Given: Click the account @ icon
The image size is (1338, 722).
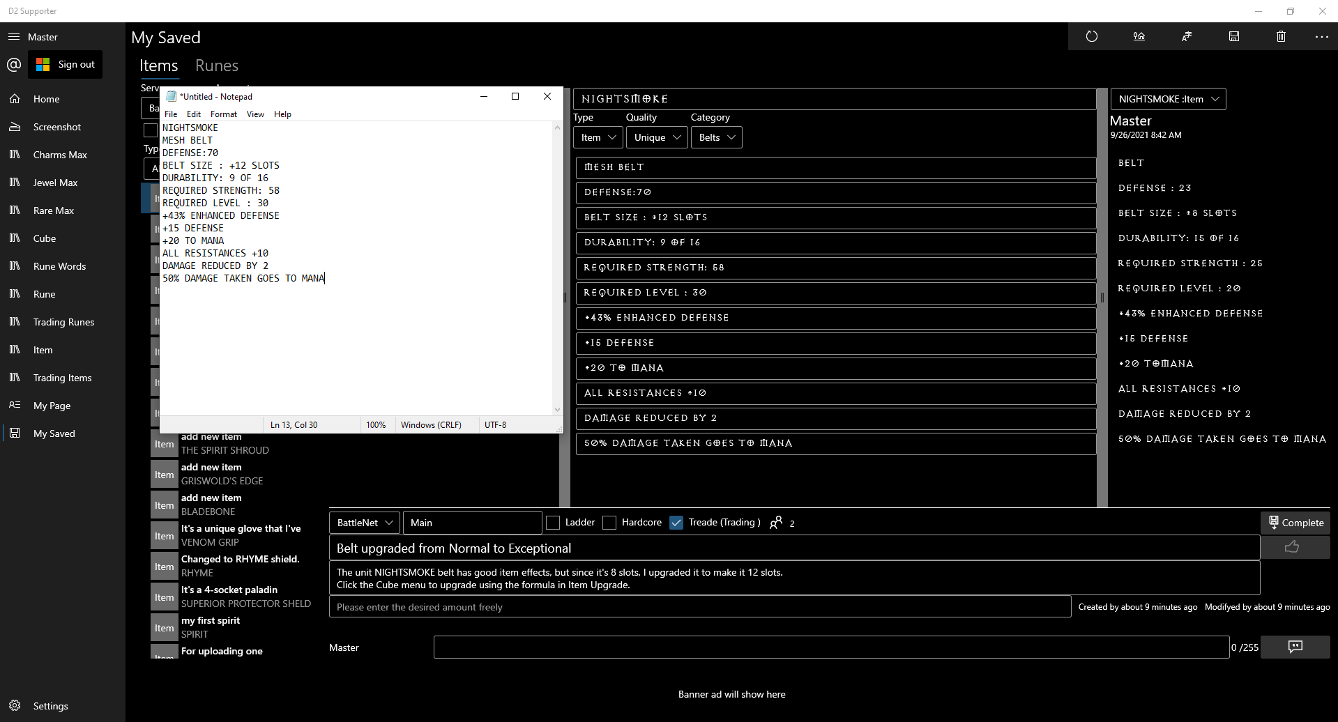Looking at the screenshot, I should pyautogui.click(x=14, y=65).
